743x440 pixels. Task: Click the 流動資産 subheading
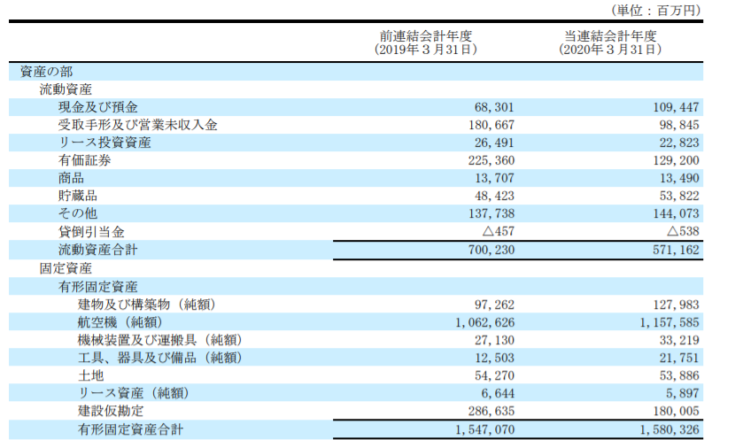66,89
